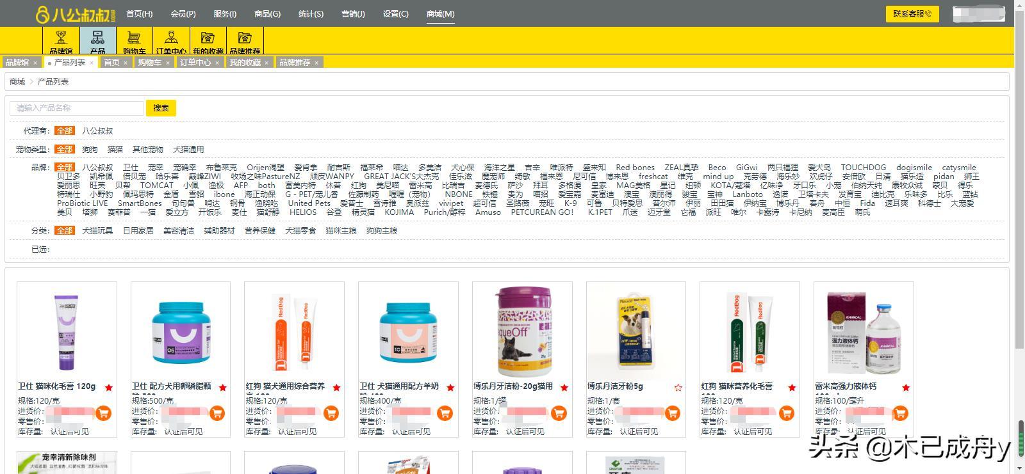This screenshot has height=474, width=1025.
Task: Filter pet type by 猫猫
Action: [x=115, y=149]
